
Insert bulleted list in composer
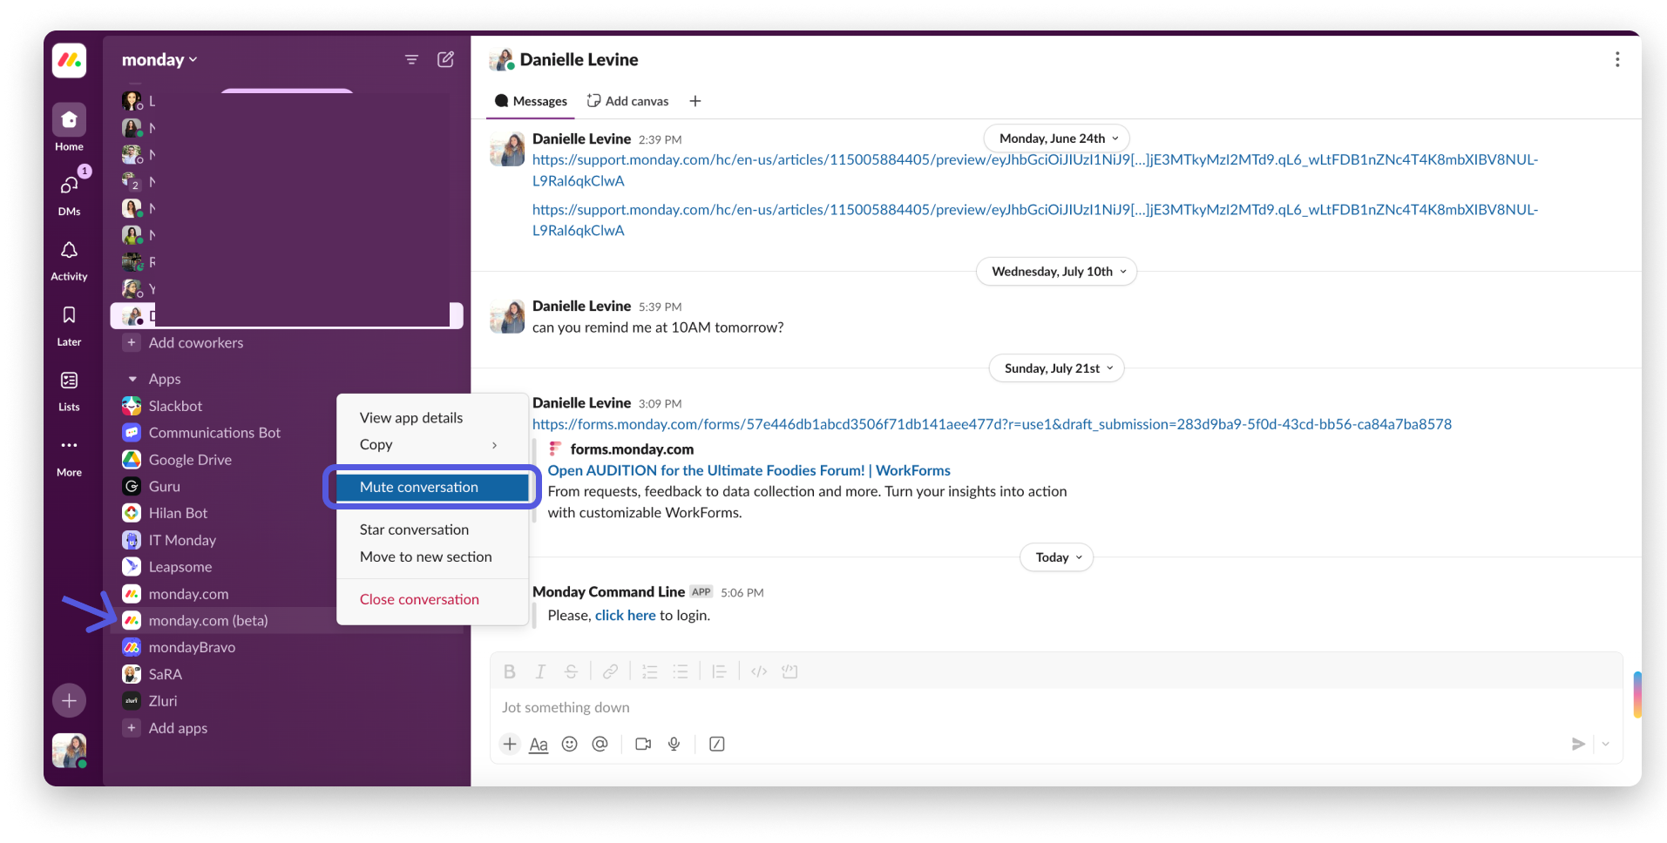click(680, 671)
